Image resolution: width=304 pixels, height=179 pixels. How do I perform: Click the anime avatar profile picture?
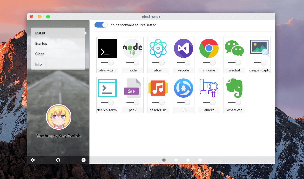[59, 117]
